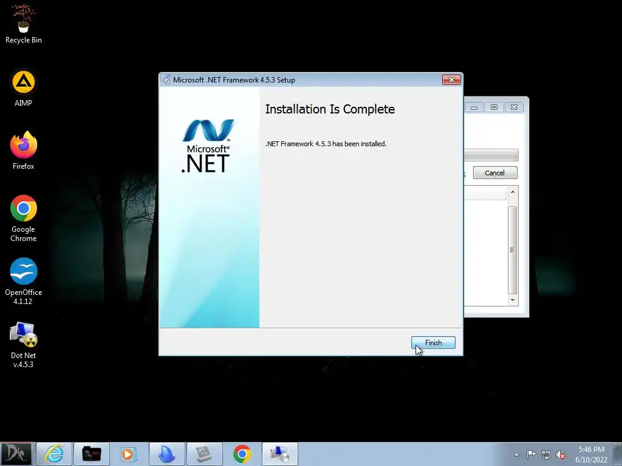Open the file explorer folder in taskbar

pyautogui.click(x=92, y=454)
